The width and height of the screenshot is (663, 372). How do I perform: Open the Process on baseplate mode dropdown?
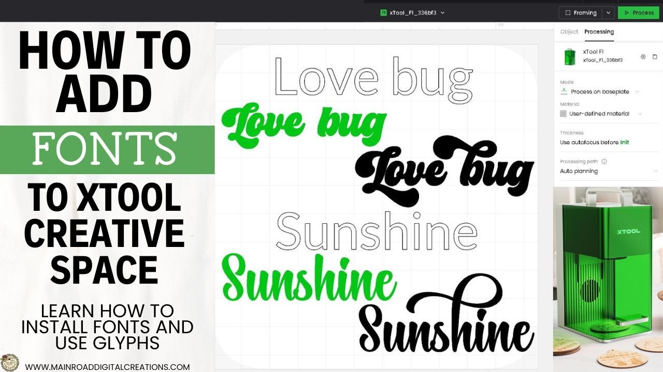(x=600, y=91)
